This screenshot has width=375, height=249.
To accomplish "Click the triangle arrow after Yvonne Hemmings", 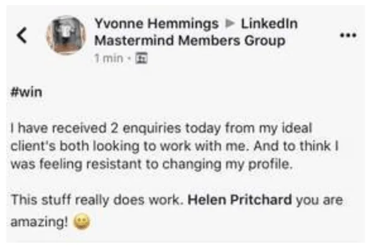I will pos(230,23).
